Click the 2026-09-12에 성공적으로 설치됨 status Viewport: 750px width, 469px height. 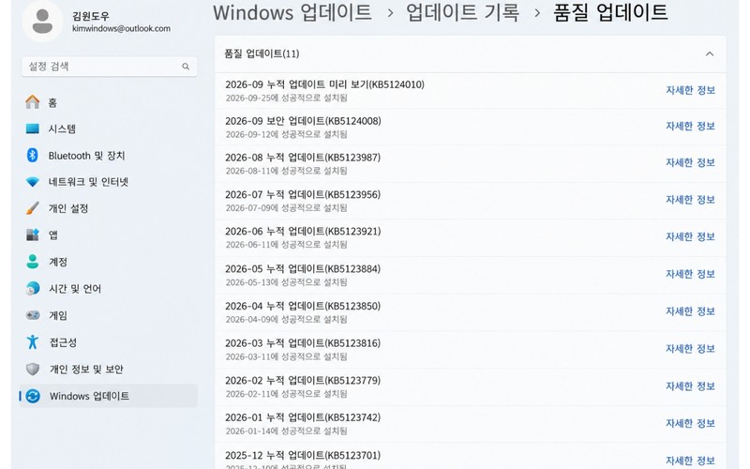[286, 134]
